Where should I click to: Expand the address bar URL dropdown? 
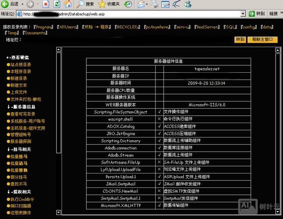(x=243, y=14)
